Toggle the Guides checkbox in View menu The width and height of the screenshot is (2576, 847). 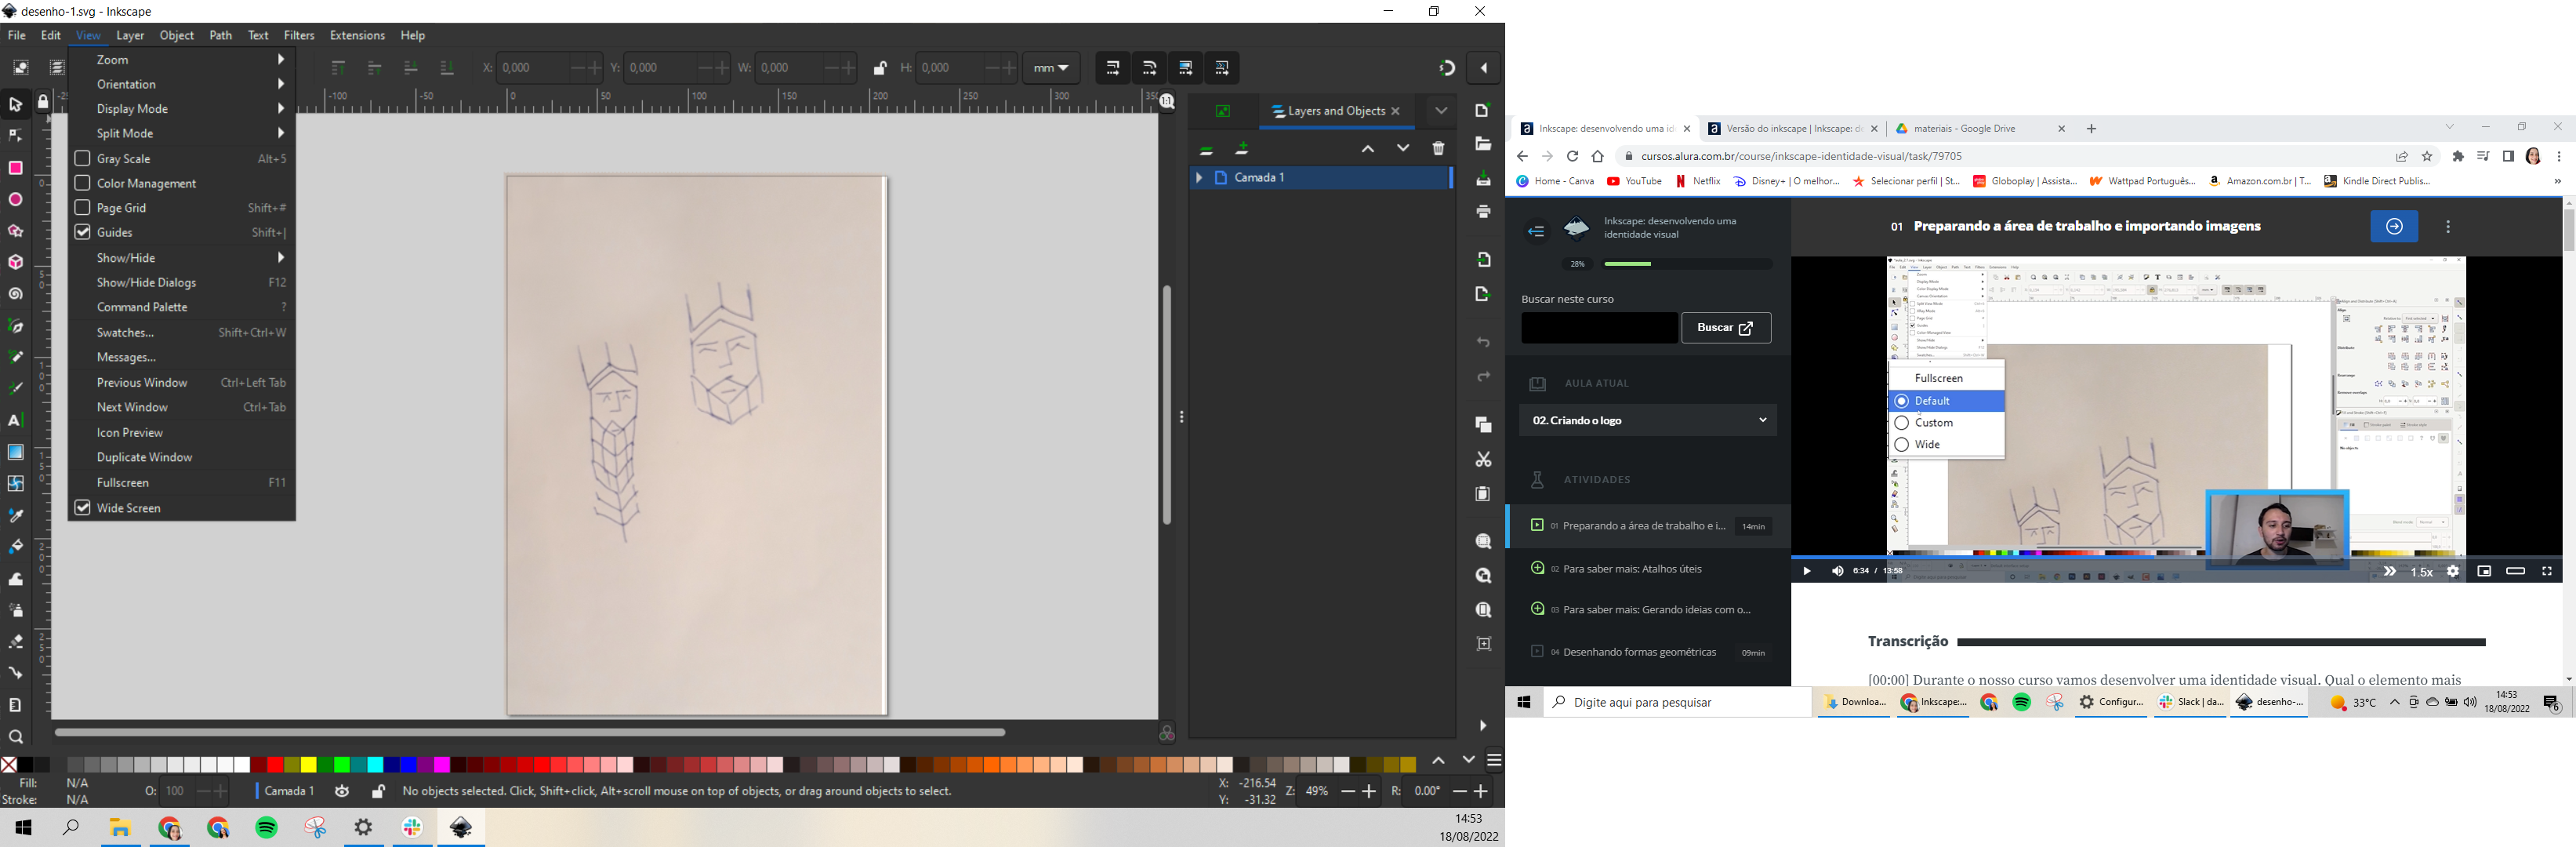82,232
